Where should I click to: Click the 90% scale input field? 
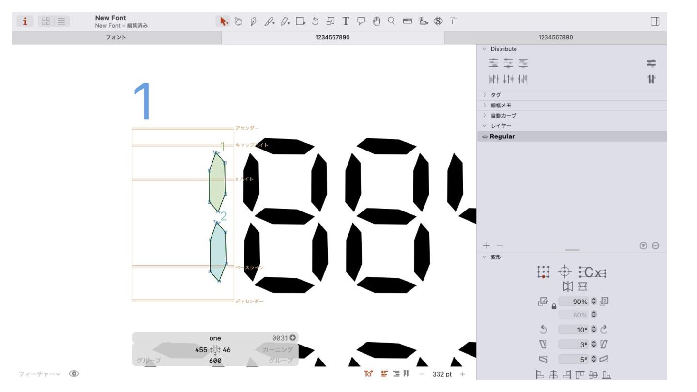point(574,302)
